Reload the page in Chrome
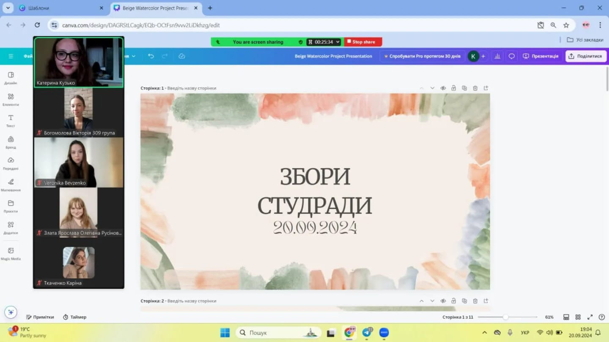 tap(37, 25)
